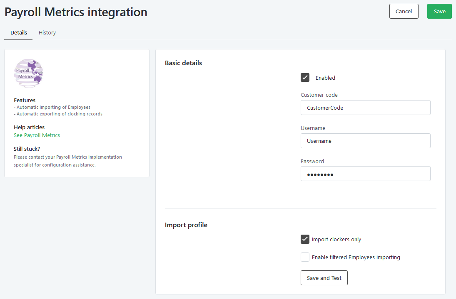The width and height of the screenshot is (456, 299).
Task: Click the Features heading text
Action: coord(25,100)
